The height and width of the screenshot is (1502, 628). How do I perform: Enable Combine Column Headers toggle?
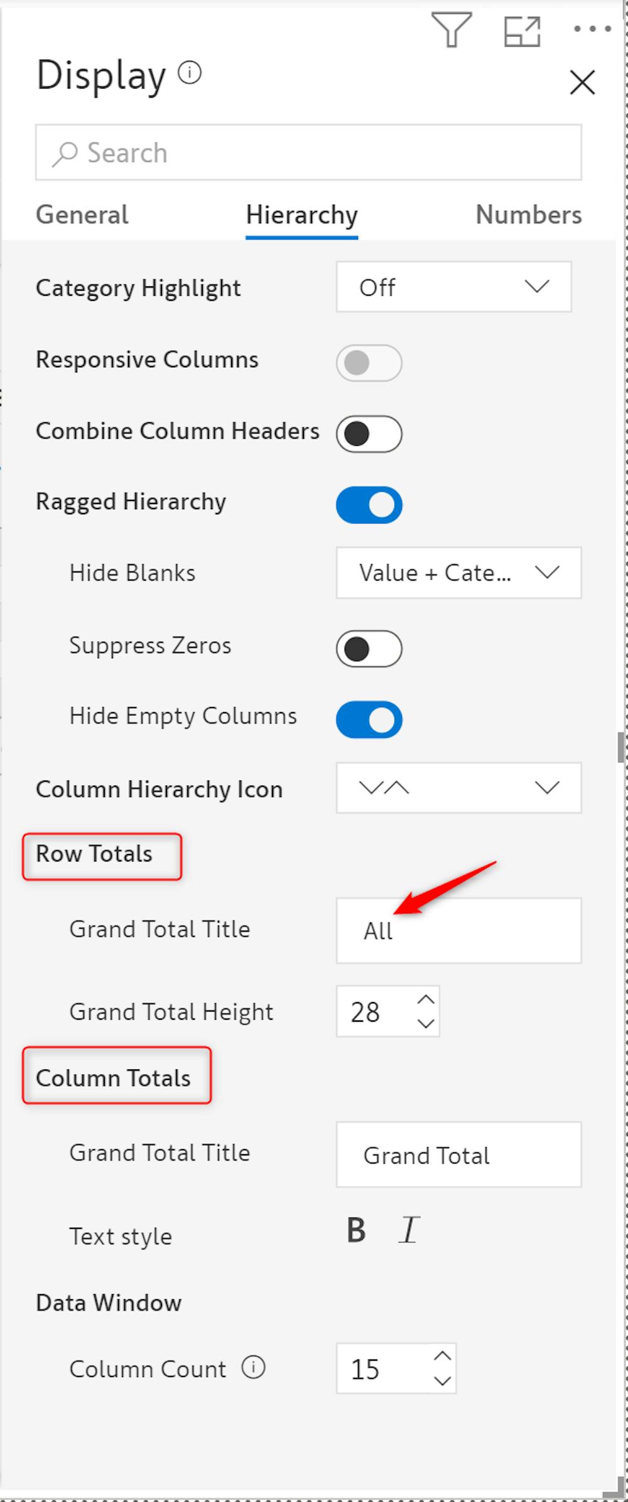[x=369, y=433]
